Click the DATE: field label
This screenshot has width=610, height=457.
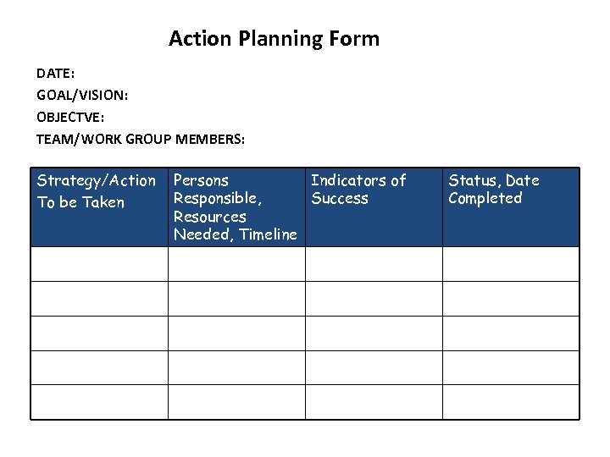coord(56,74)
